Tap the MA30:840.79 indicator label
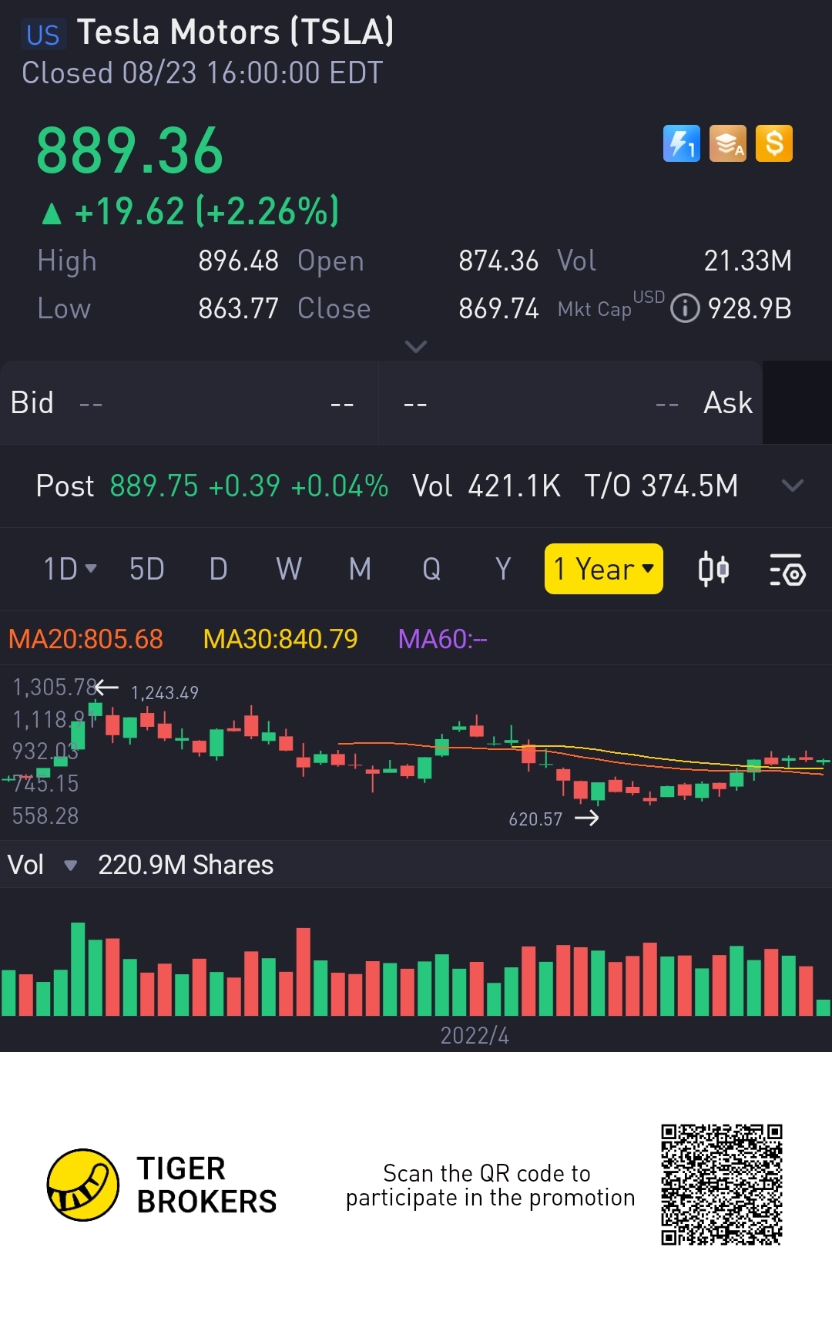 (x=280, y=639)
